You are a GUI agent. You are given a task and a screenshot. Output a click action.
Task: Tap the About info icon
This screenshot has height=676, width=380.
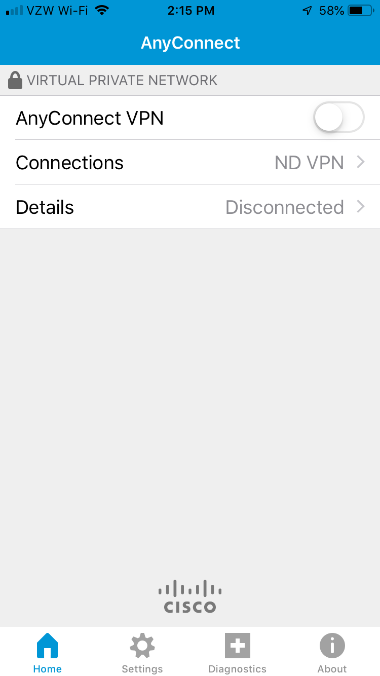pos(332,646)
